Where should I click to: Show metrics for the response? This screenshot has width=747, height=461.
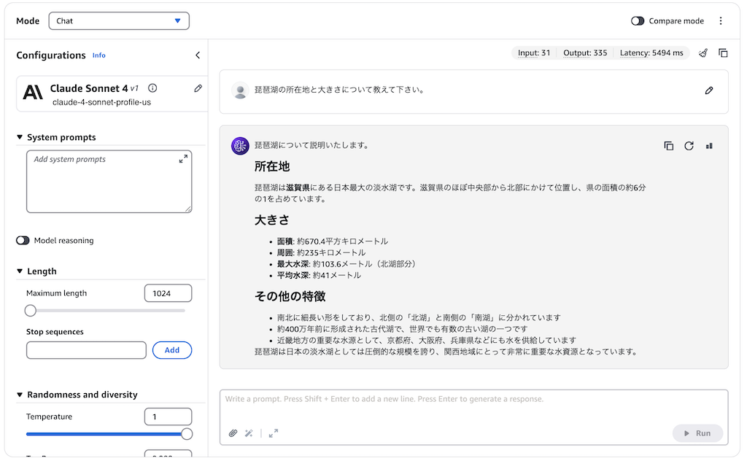(x=709, y=146)
